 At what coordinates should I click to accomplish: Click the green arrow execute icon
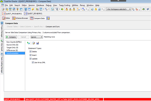[62, 9]
